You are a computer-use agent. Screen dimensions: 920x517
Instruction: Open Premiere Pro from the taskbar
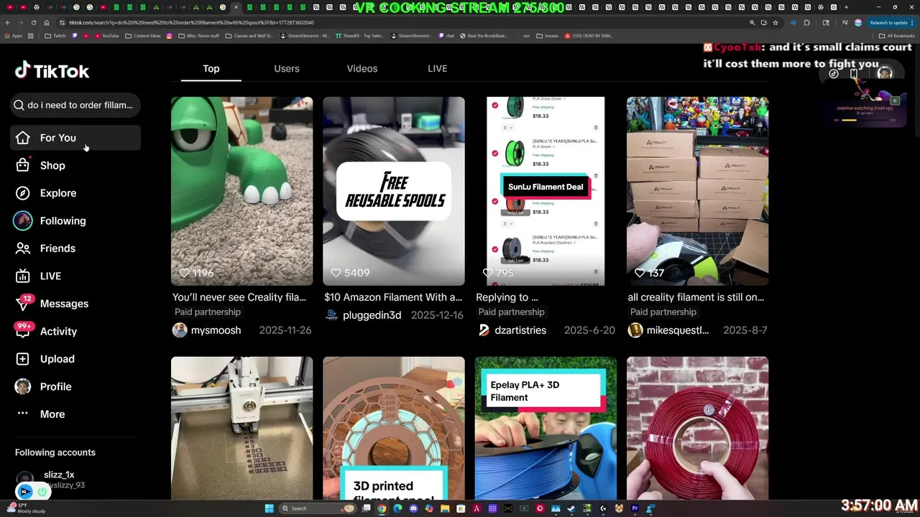[x=635, y=508]
